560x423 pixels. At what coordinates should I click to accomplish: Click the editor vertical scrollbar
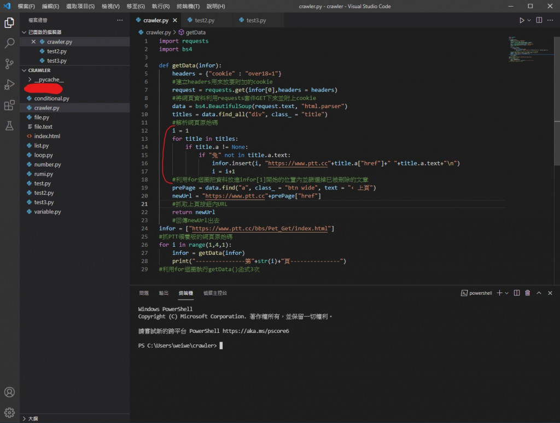pyautogui.click(x=557, y=101)
